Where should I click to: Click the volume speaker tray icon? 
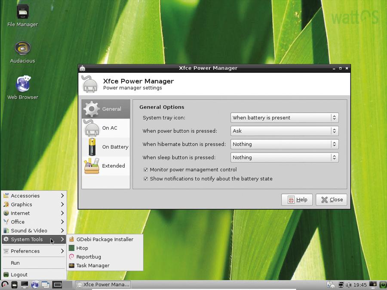point(348,285)
